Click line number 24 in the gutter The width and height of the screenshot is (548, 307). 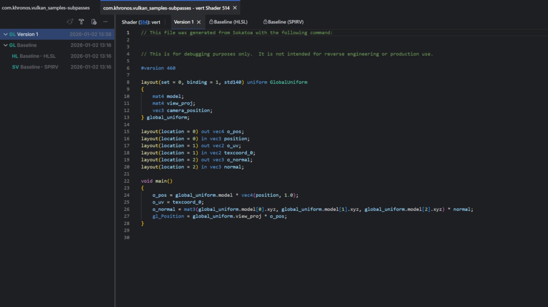click(x=127, y=195)
